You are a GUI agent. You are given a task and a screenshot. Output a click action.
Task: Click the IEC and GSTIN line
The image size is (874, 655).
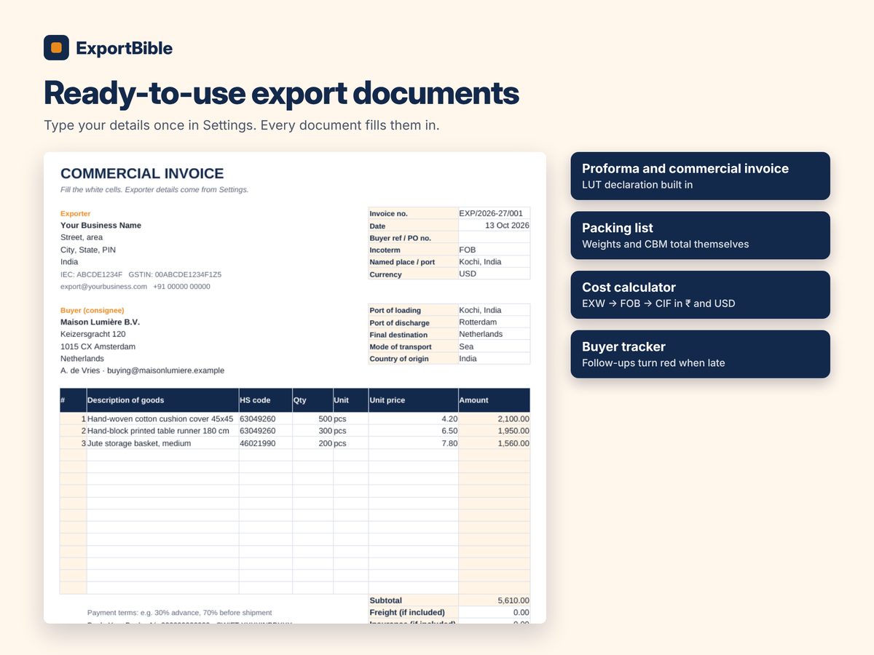(141, 274)
